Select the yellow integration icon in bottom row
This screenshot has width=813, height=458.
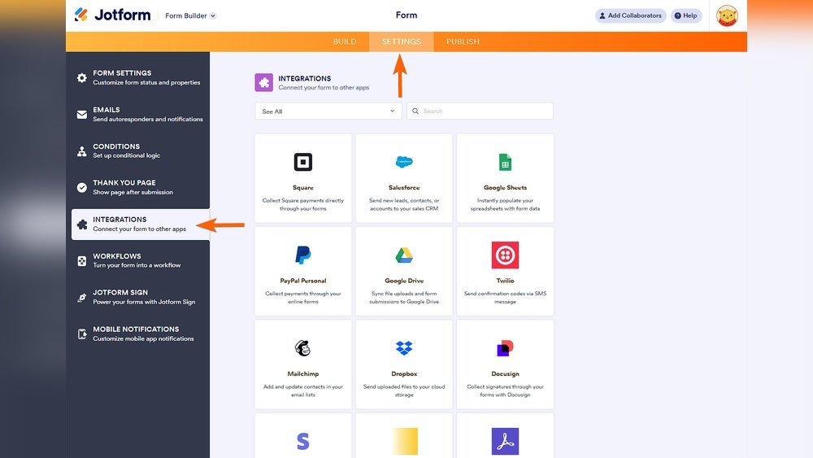(x=405, y=442)
